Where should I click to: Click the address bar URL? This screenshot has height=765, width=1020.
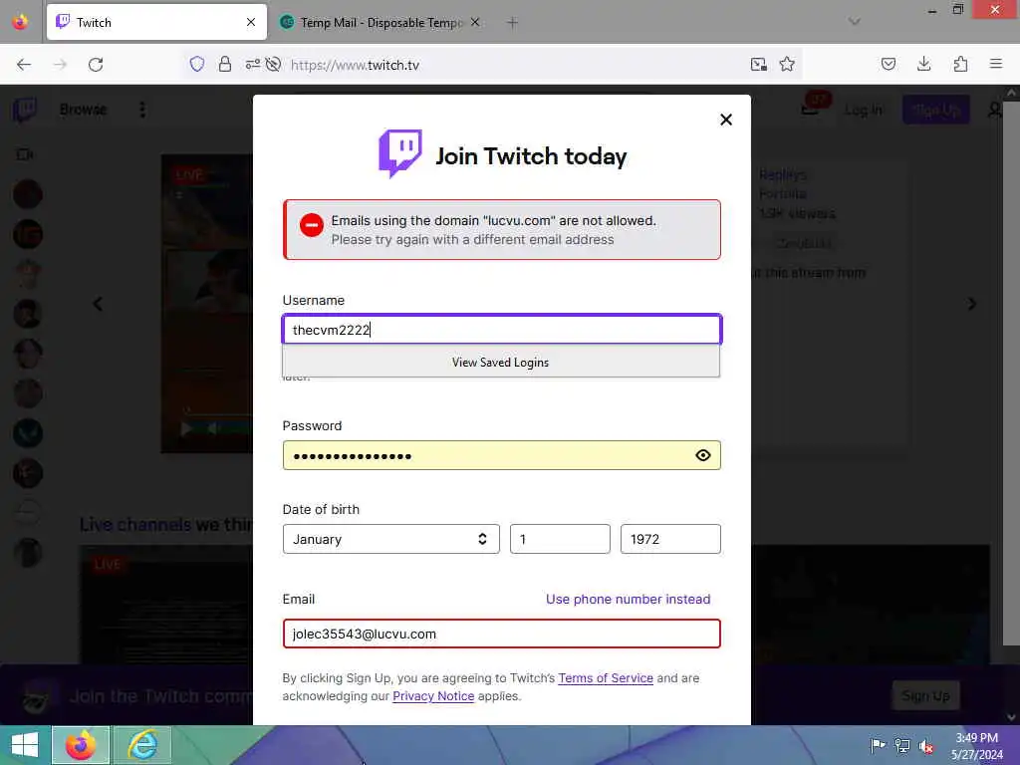point(356,65)
